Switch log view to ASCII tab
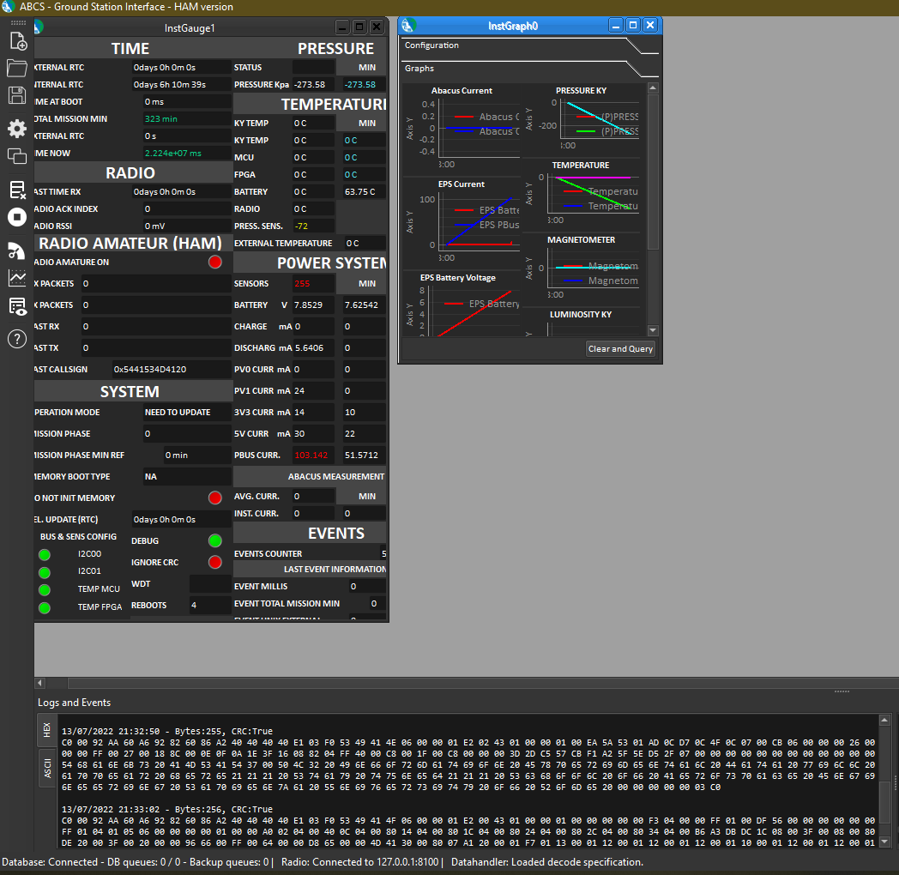 47,769
